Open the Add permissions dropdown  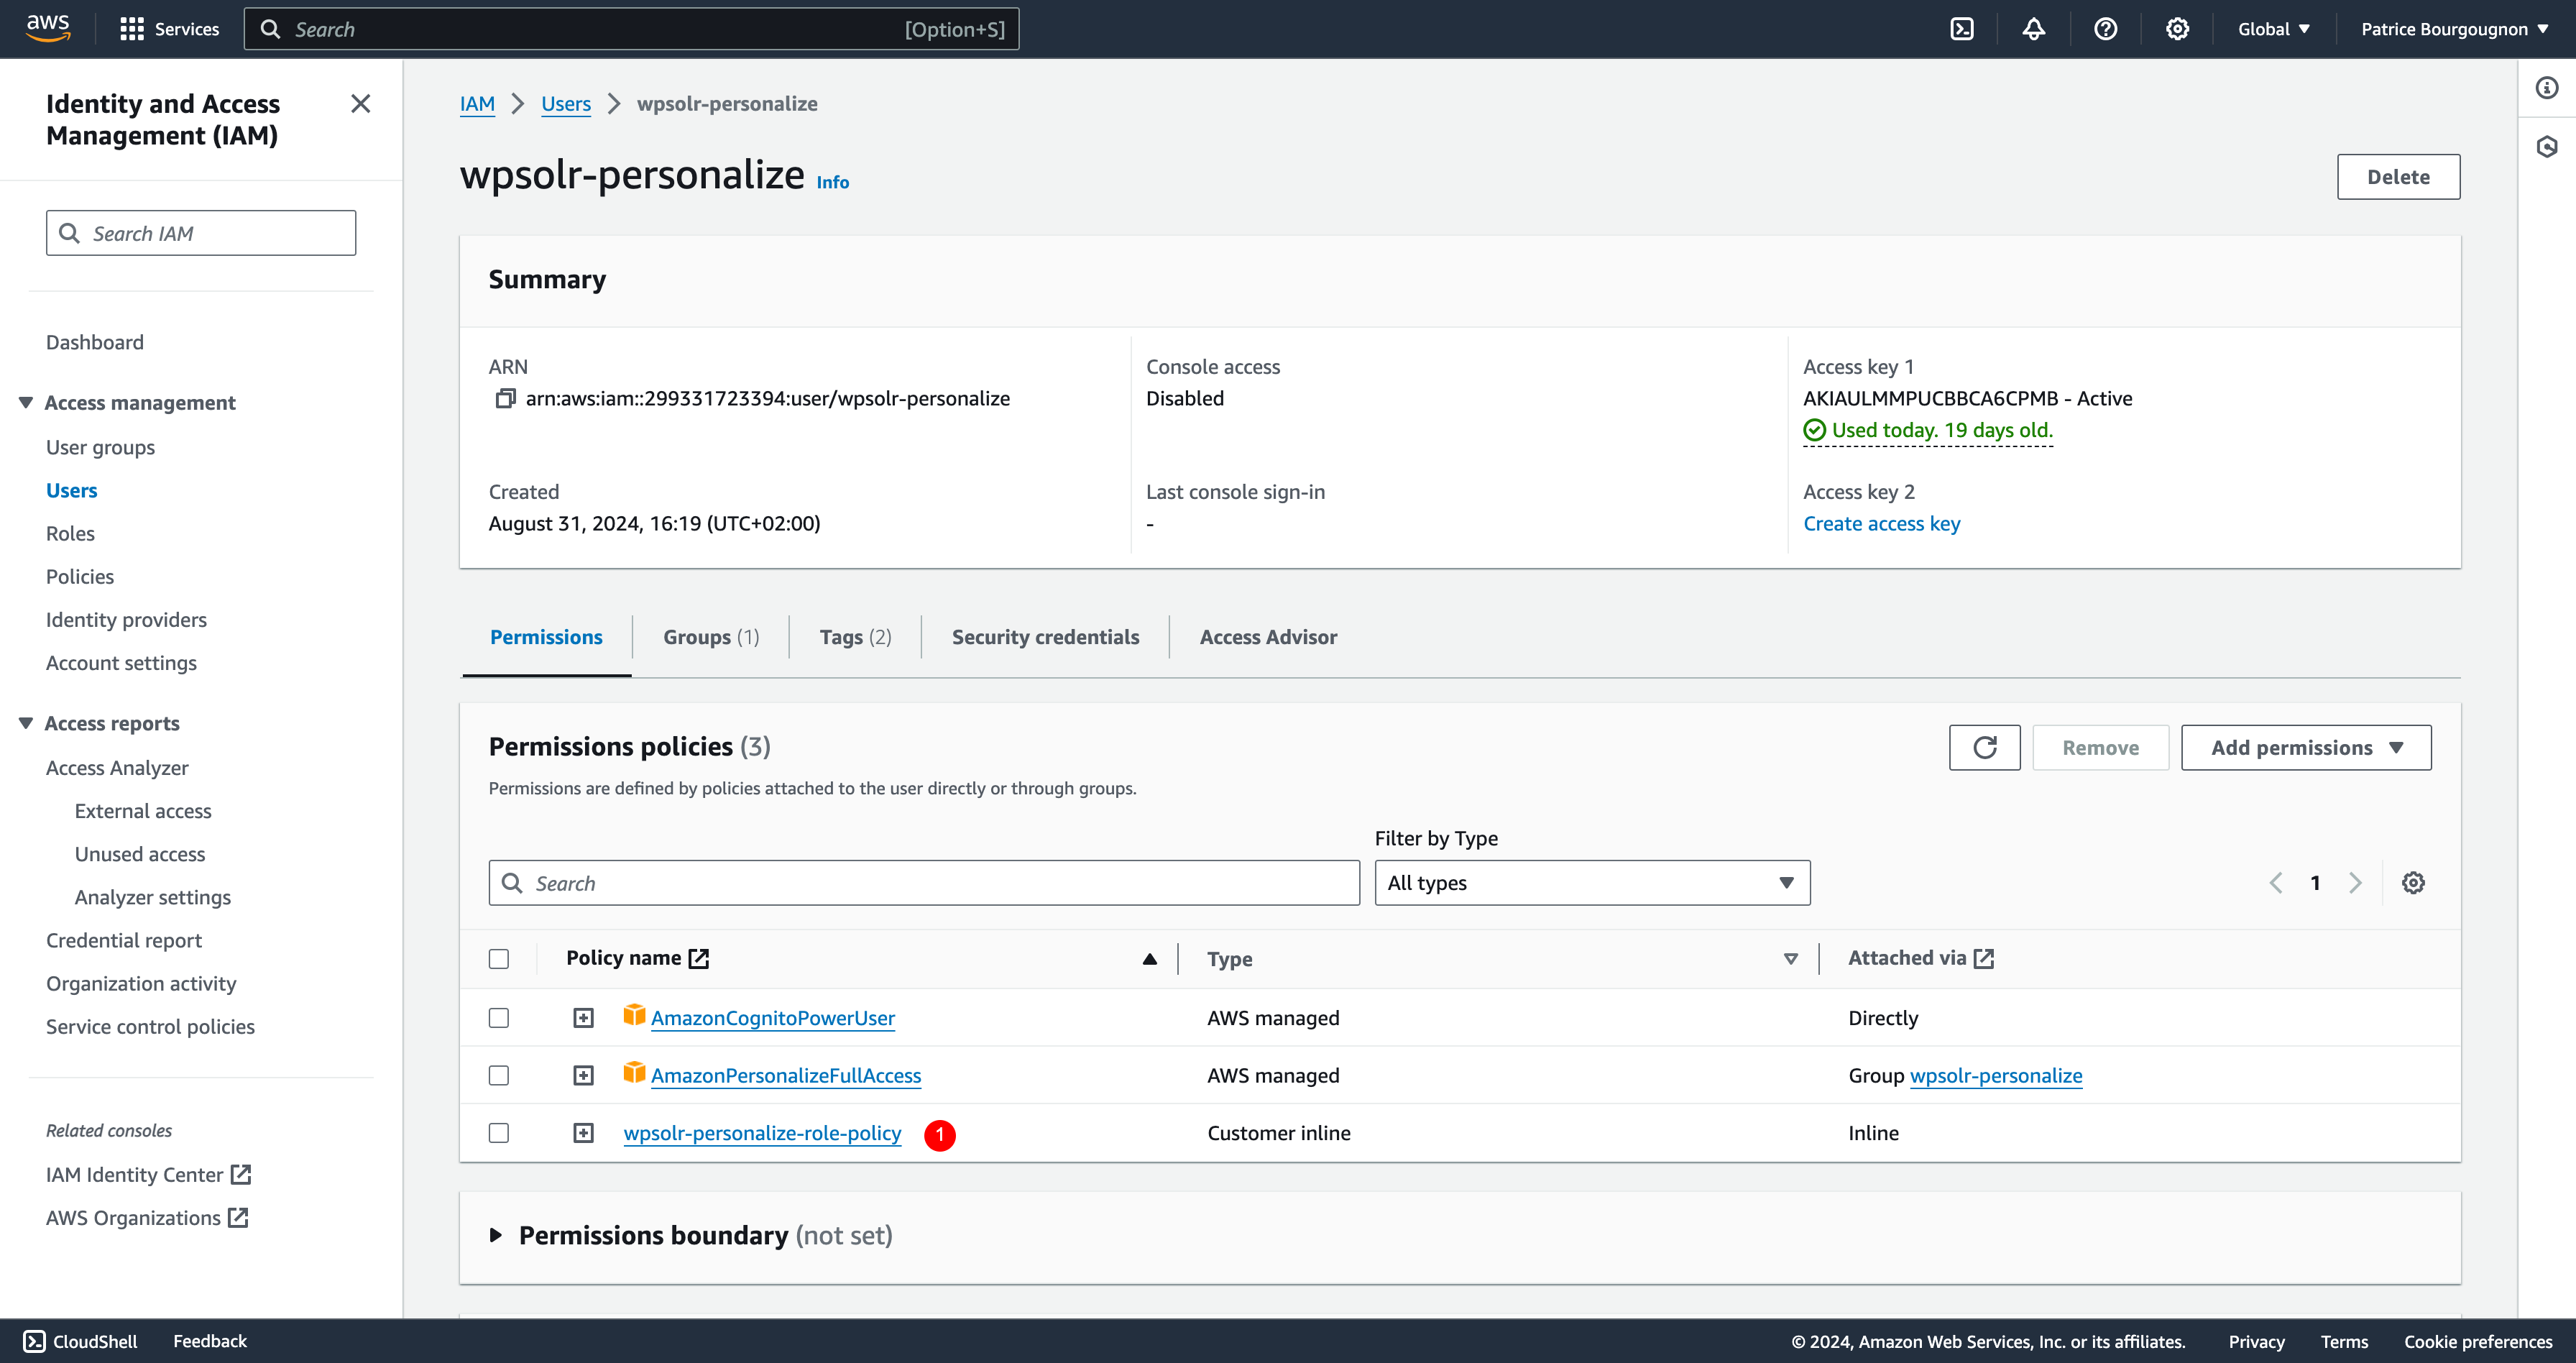point(2306,747)
